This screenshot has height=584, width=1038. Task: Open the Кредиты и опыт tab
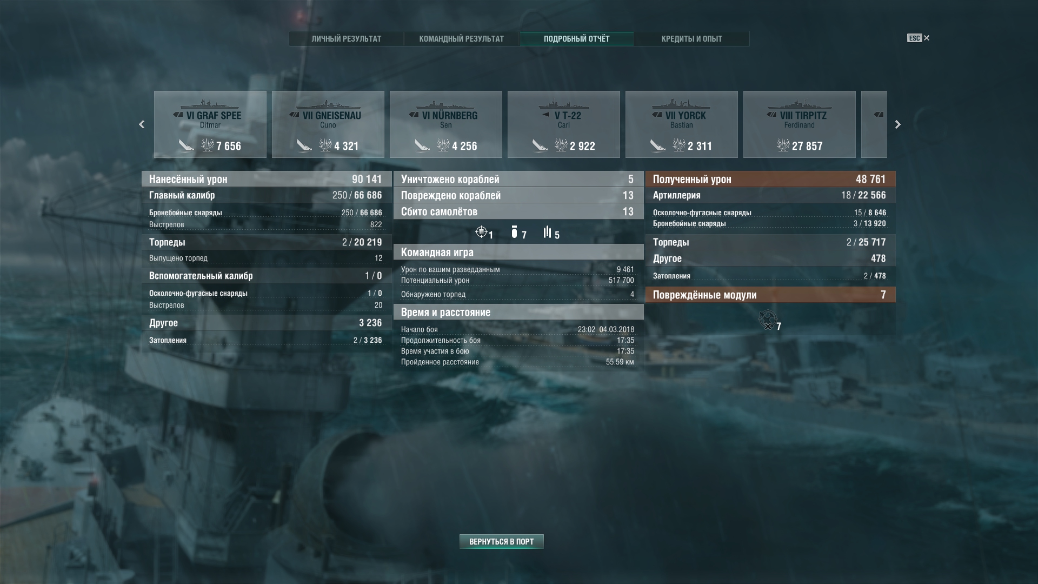click(x=692, y=39)
